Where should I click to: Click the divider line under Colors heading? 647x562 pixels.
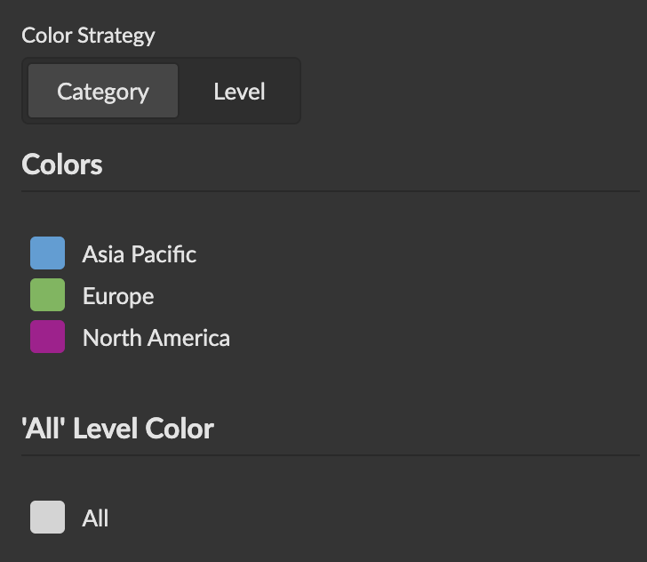click(330, 191)
